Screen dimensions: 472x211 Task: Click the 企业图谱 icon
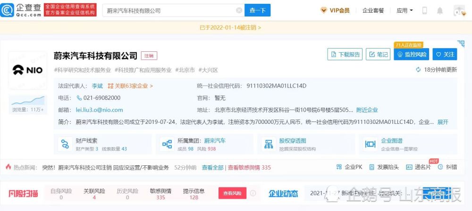370,144
